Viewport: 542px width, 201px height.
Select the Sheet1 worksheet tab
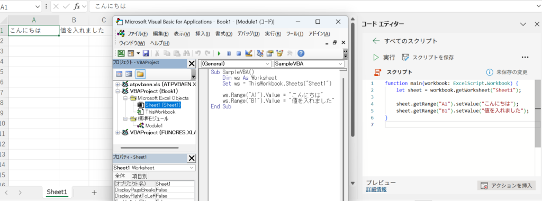tap(57, 193)
